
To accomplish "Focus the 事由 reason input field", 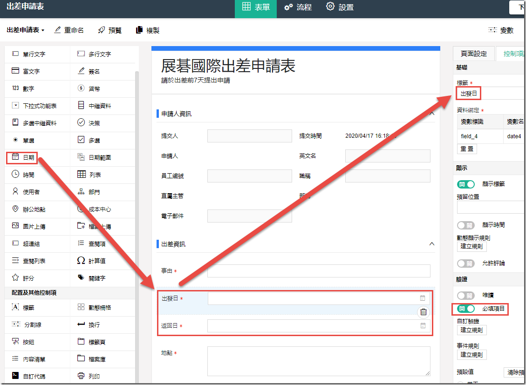I will [319, 271].
